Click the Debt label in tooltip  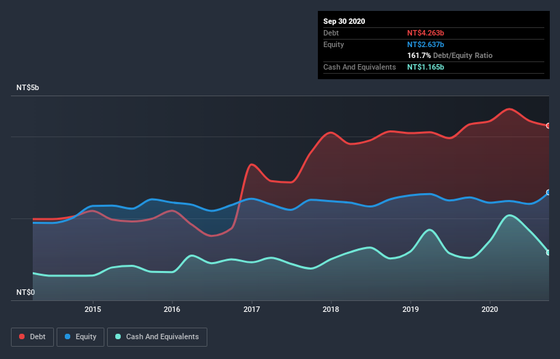click(x=331, y=33)
